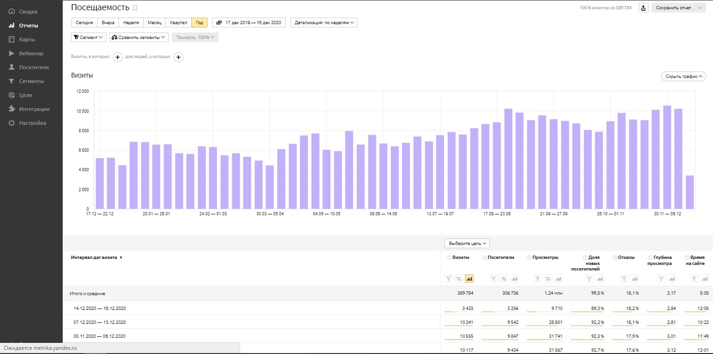Select the Неделя period option

coord(131,23)
